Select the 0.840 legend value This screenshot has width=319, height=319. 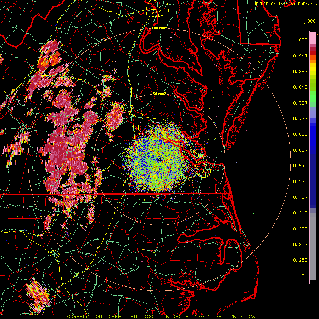point(300,87)
